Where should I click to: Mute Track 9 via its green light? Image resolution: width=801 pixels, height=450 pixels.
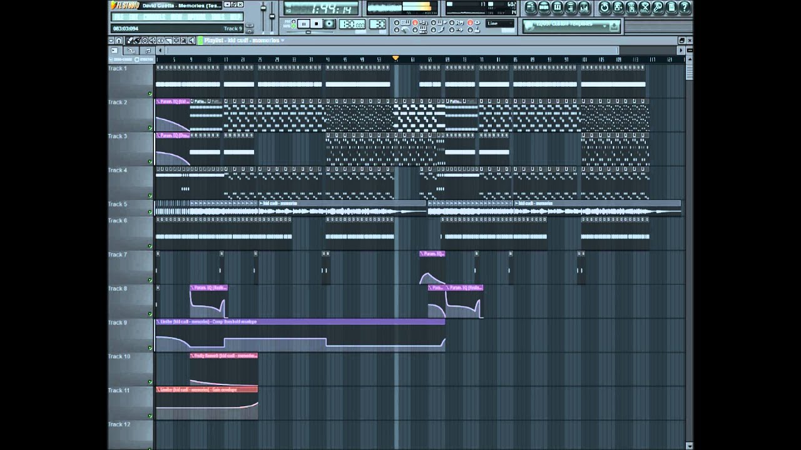[150, 348]
